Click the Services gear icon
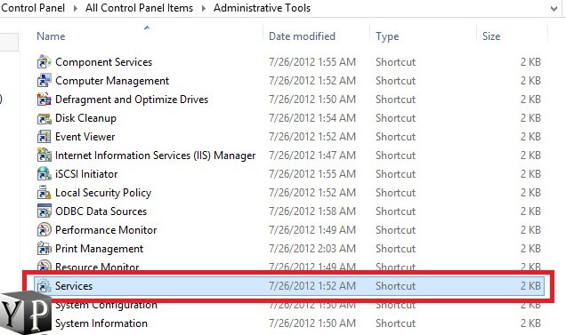Image resolution: width=566 pixels, height=335 pixels. tap(44, 286)
